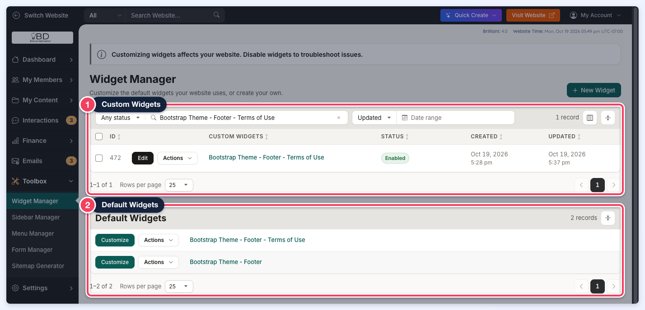
Task: Click the Date range input field
Action: tap(456, 118)
